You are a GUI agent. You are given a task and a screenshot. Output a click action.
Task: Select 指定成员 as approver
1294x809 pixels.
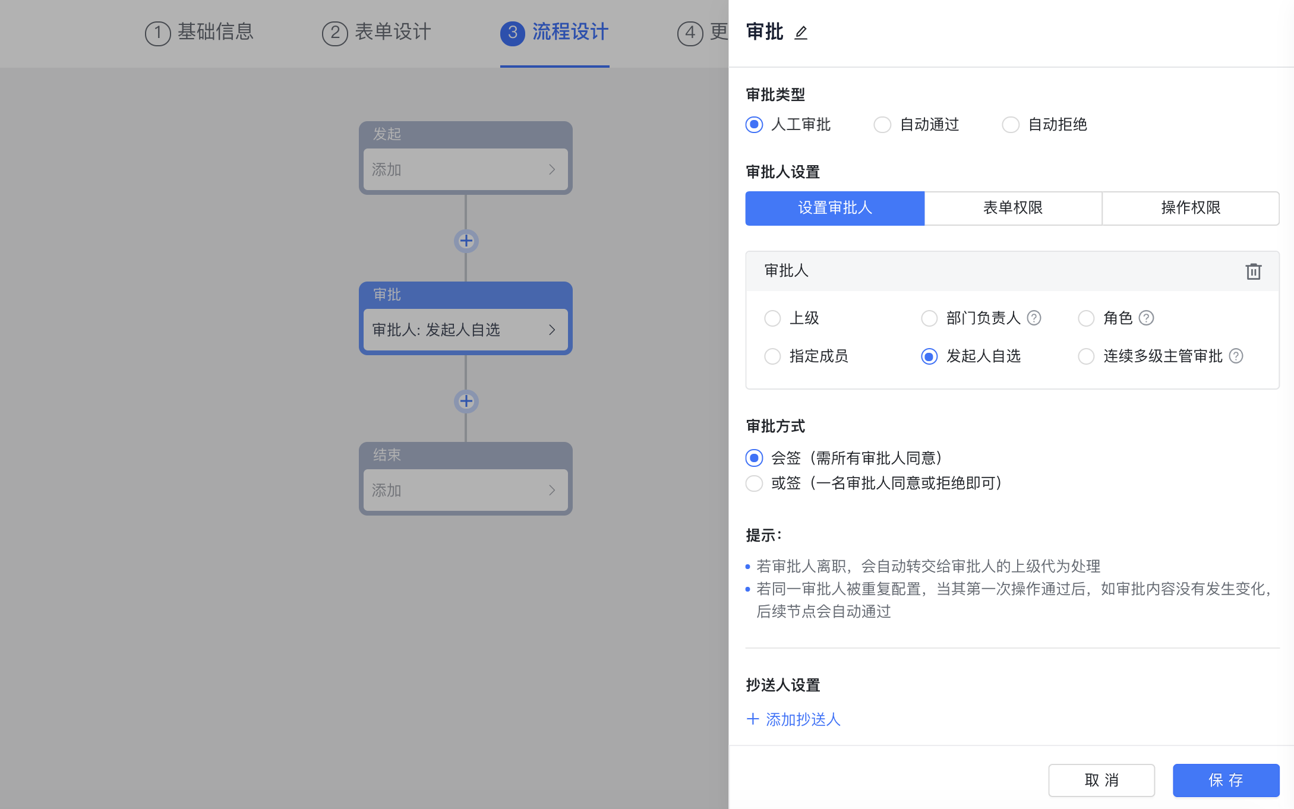pyautogui.click(x=772, y=356)
